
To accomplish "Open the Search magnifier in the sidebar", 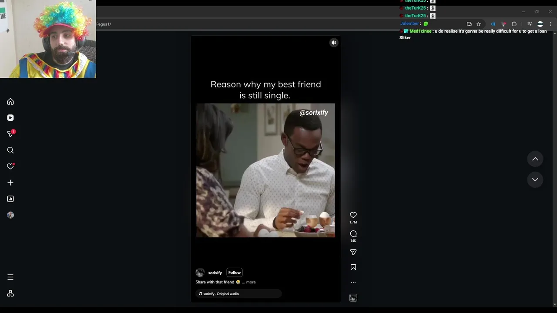I will click(10, 150).
